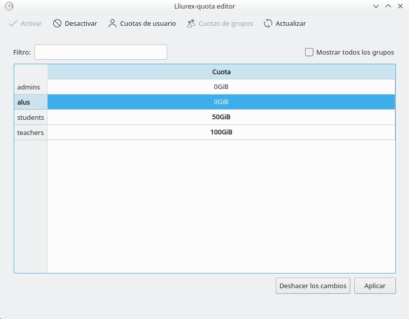Select the admins row header
Viewport: 409px width, 319px height.
click(x=31, y=87)
